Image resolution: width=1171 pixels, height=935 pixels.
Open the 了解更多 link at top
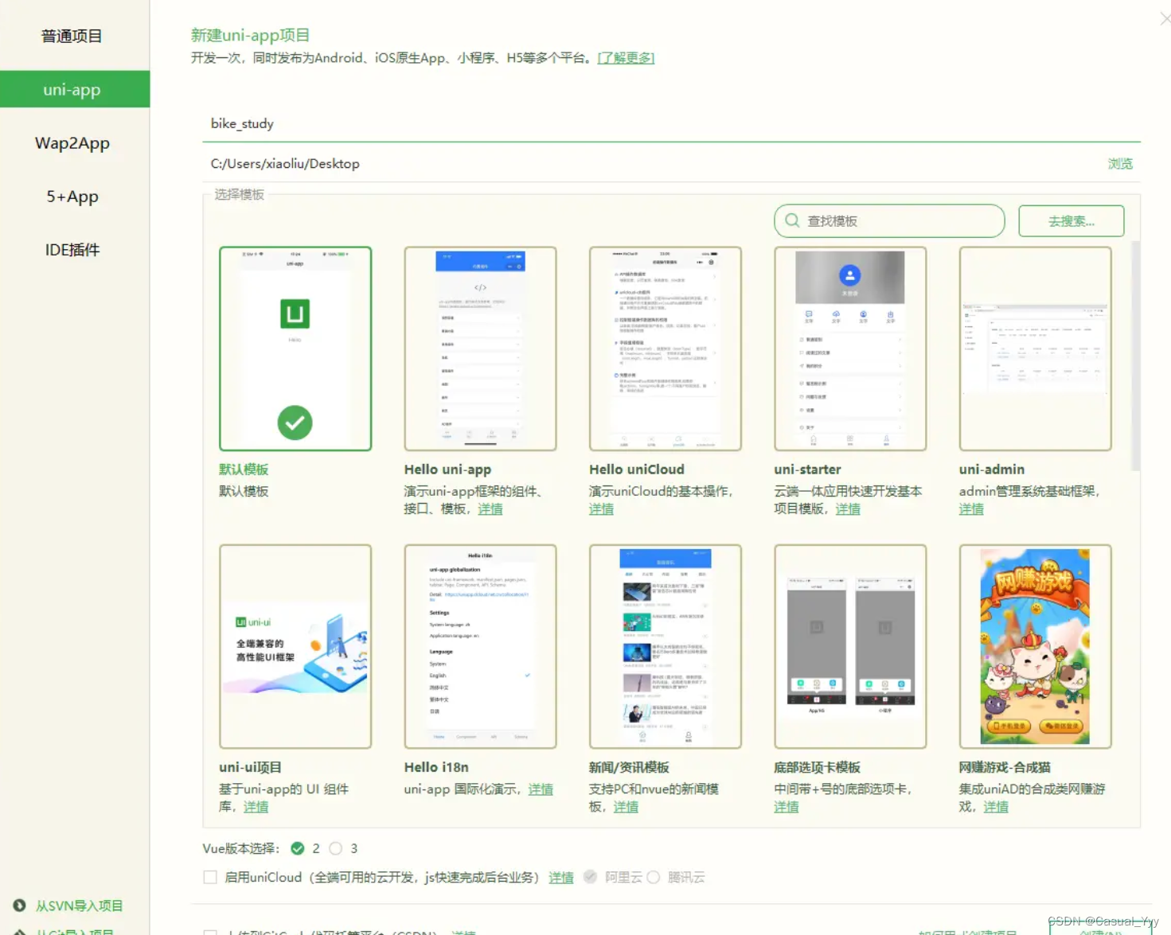[626, 57]
